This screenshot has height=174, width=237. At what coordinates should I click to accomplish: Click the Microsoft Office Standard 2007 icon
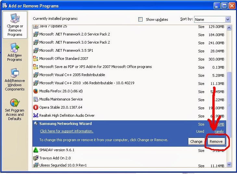36,59
